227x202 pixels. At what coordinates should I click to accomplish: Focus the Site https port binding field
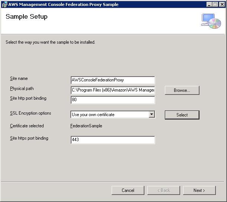(x=113, y=140)
